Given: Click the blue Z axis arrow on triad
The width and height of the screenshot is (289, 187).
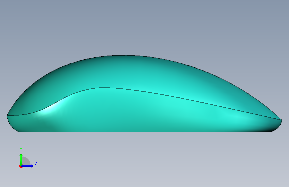Looking at the screenshot, I should (x=28, y=166).
